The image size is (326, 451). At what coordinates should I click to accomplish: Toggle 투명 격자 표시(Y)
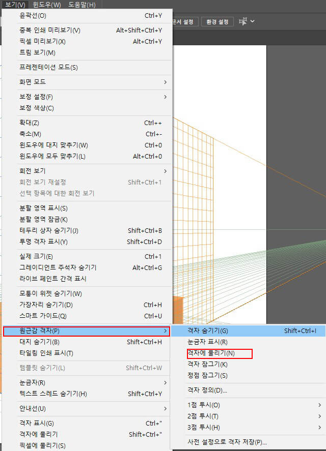87,242
